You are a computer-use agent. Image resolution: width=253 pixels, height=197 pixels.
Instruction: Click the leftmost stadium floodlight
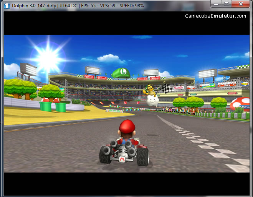[x=29, y=69]
